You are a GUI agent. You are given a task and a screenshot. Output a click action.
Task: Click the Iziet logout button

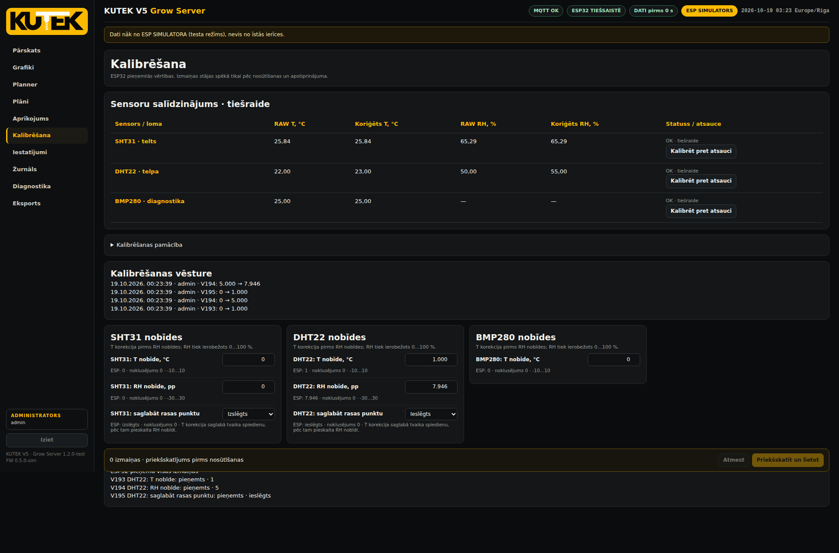click(x=47, y=440)
